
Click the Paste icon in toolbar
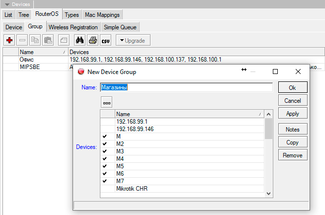[48, 40]
